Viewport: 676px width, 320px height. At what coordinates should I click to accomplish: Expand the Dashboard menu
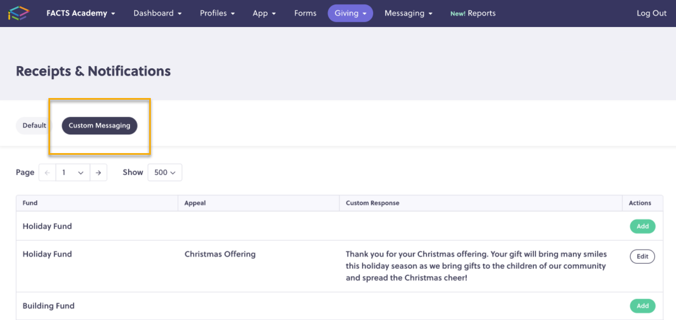tap(157, 13)
